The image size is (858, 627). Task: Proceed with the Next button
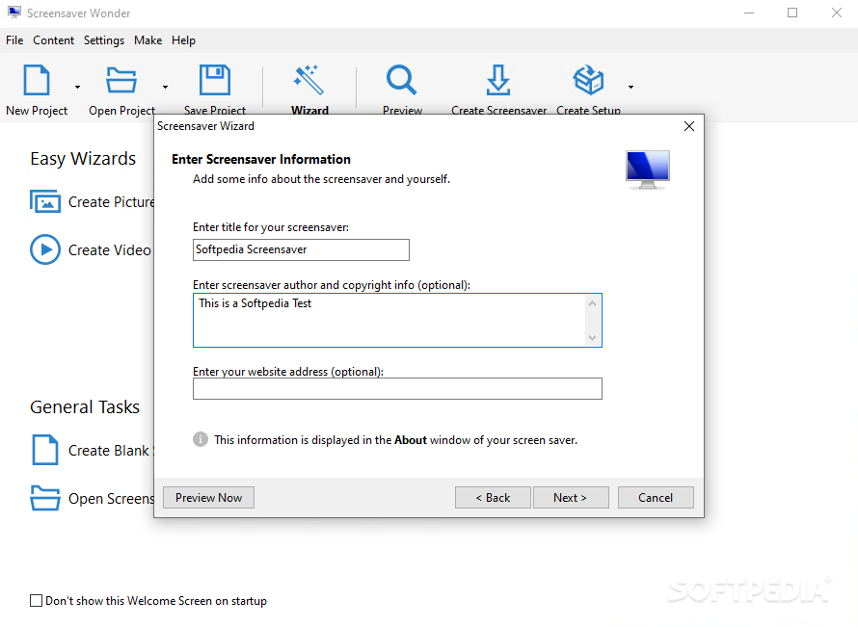tap(571, 497)
